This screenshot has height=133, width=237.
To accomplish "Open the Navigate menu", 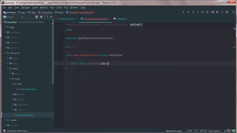I will coord(26,7).
